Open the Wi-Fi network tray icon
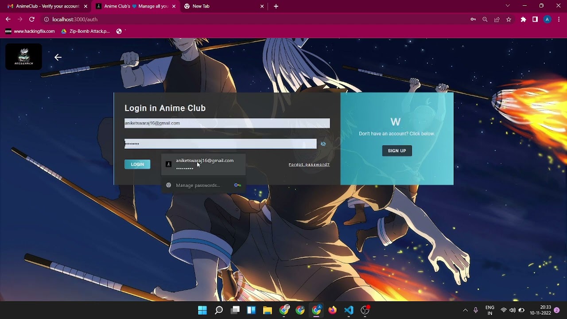Screen dimensions: 567x319 [x=504, y=310]
